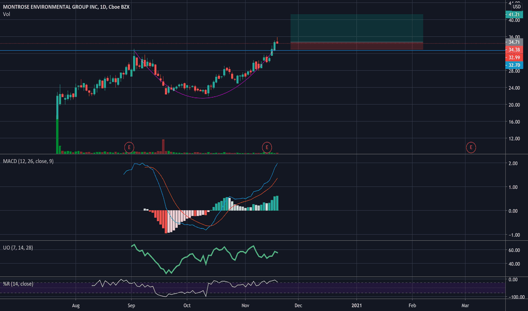Click the 34.38 red price tag

click(514, 50)
